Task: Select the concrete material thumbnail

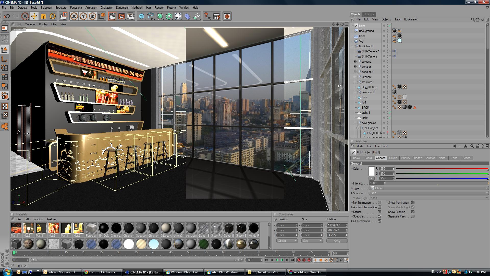Action: (x=191, y=228)
